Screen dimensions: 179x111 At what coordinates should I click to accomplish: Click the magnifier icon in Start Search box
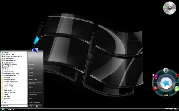pos(26,106)
